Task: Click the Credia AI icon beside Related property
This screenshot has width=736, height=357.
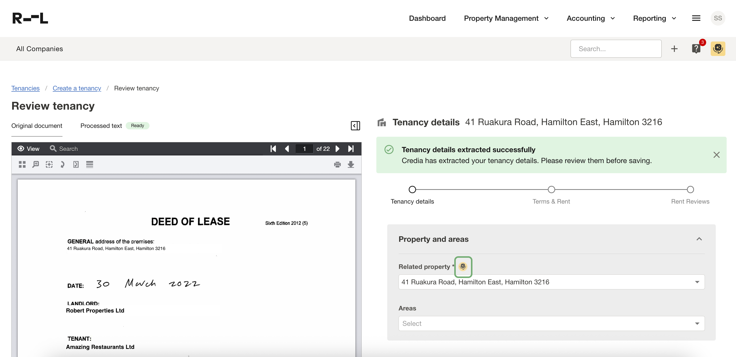Action: 463,267
